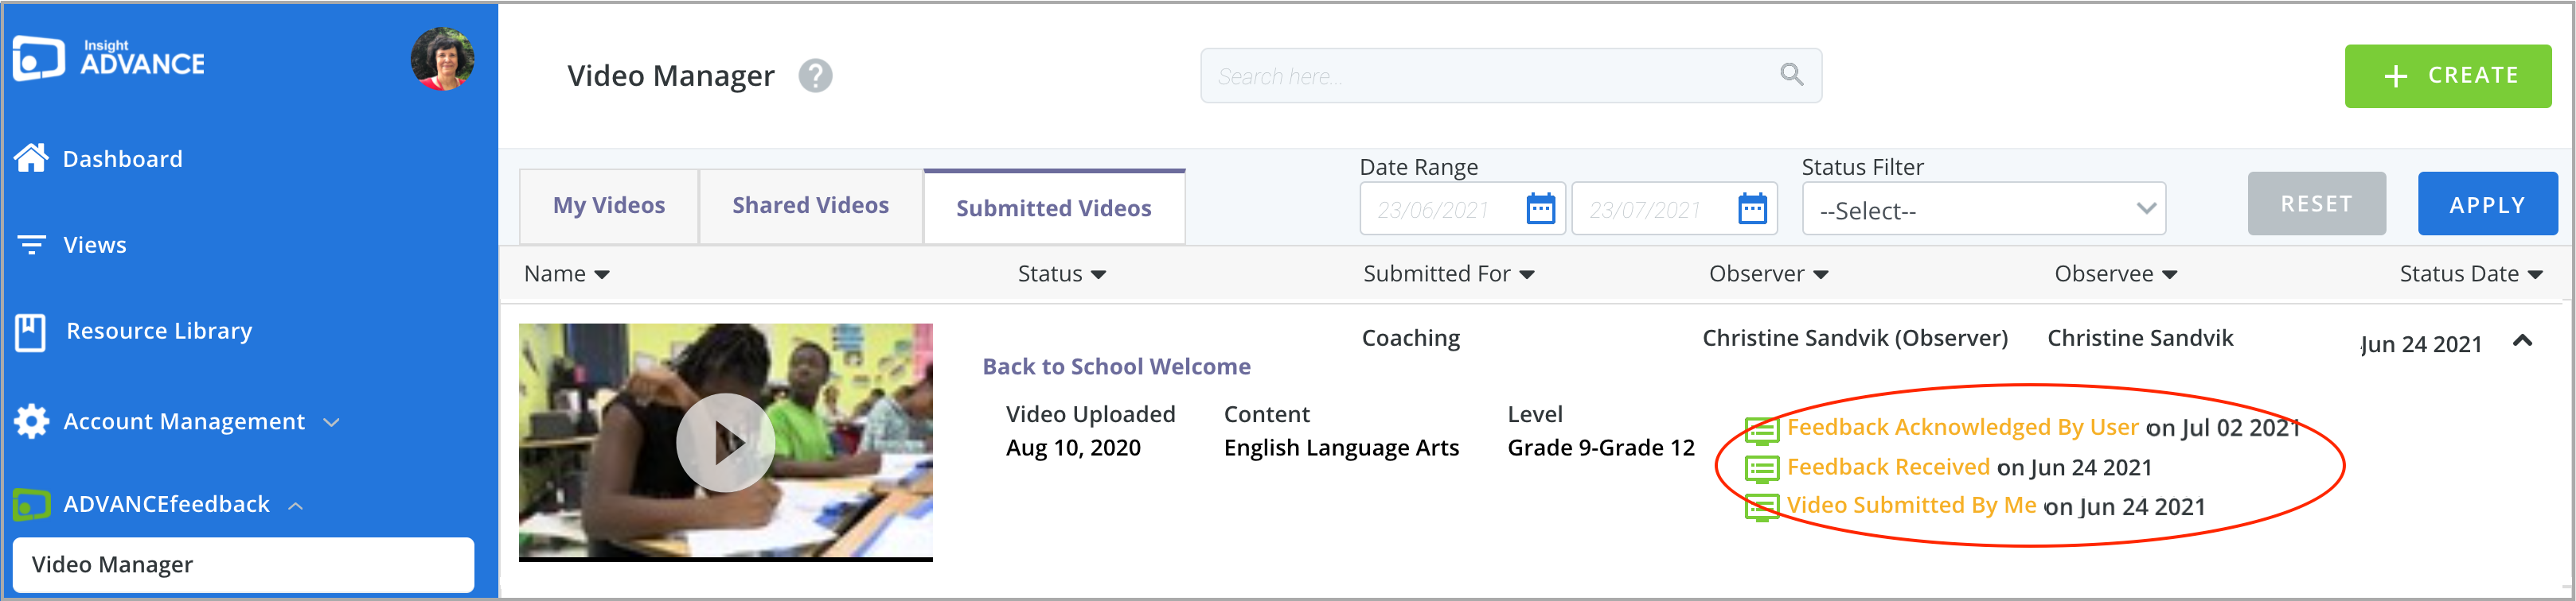Click the English Language Arts content value

[x=1341, y=448]
